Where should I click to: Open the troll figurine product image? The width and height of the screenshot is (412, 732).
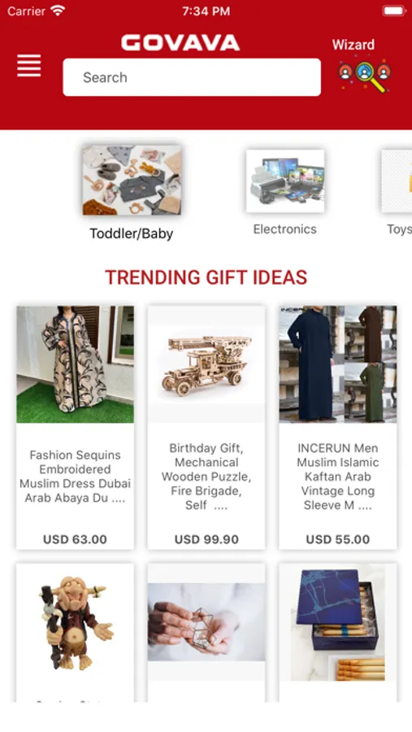pyautogui.click(x=75, y=622)
